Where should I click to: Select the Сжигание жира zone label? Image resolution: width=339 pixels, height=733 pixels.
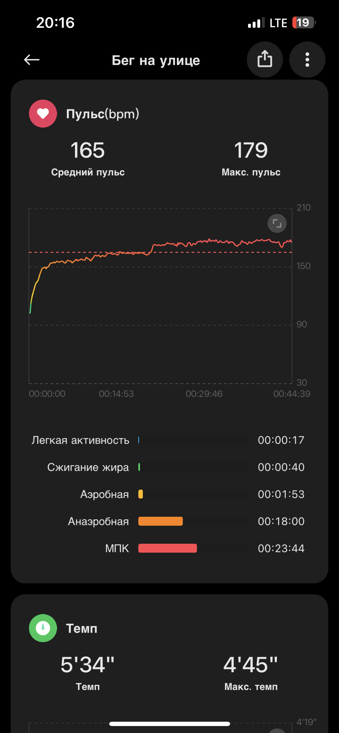tap(88, 467)
